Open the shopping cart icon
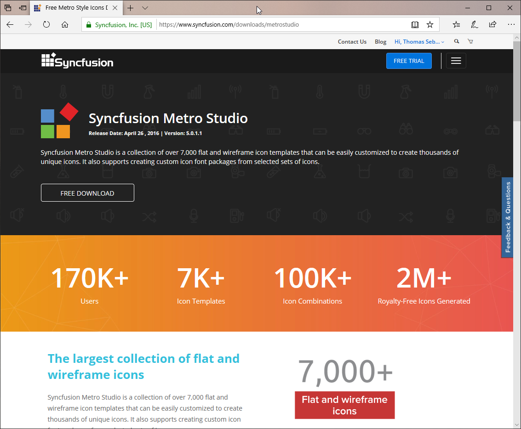The width and height of the screenshot is (521, 429). pos(470,41)
